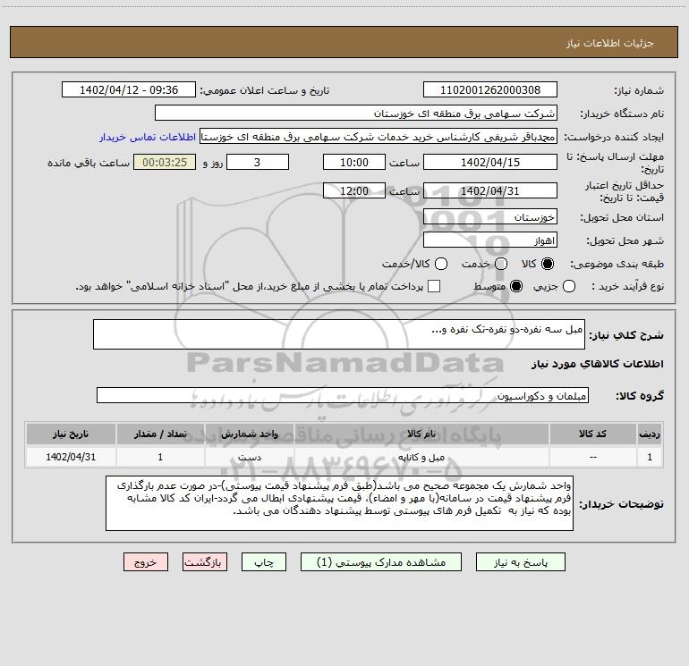Open the اطلاعات تماس خریدار link
The image size is (689, 666).
click(148, 137)
